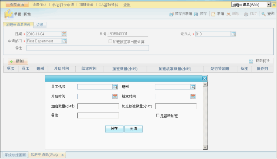
Task: Close the window via top-right X
Action: 274,5
